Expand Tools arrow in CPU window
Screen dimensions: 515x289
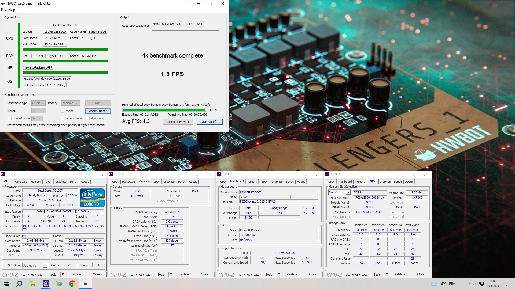click(62, 274)
